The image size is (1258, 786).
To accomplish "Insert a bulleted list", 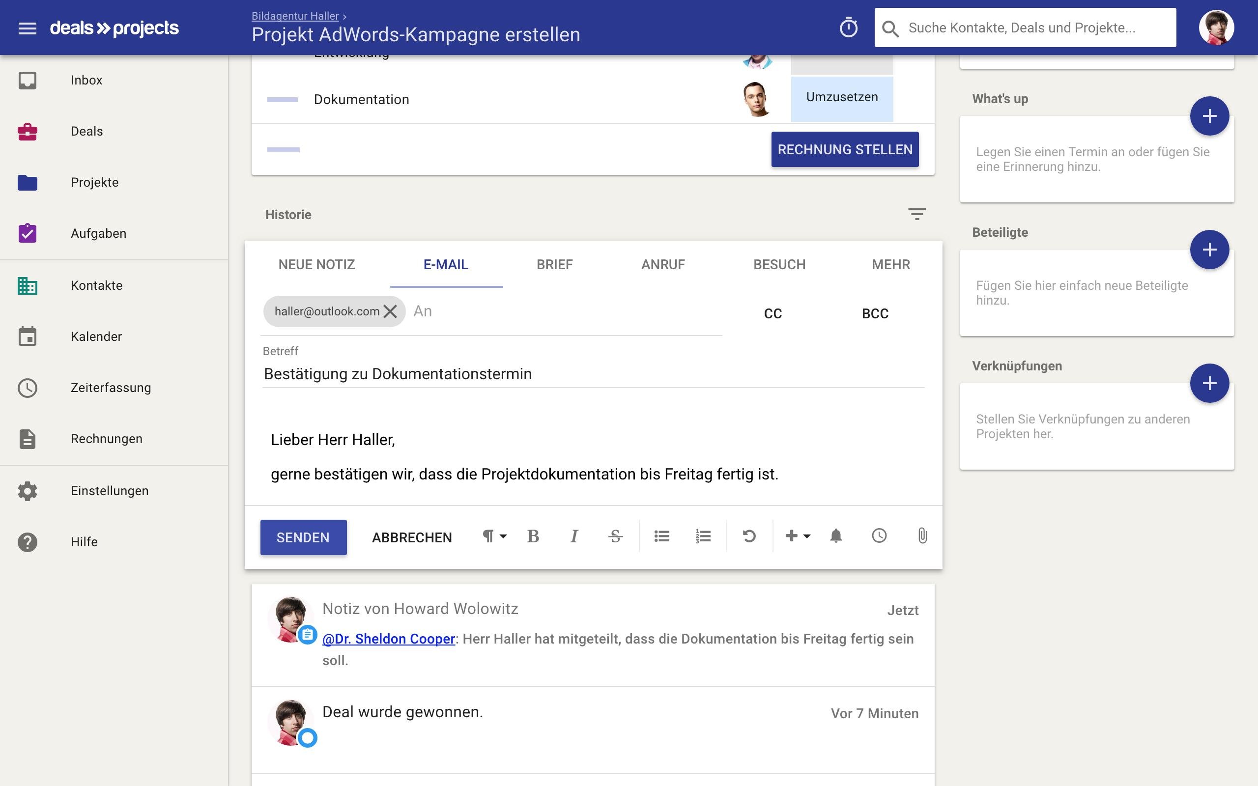I will pyautogui.click(x=662, y=536).
